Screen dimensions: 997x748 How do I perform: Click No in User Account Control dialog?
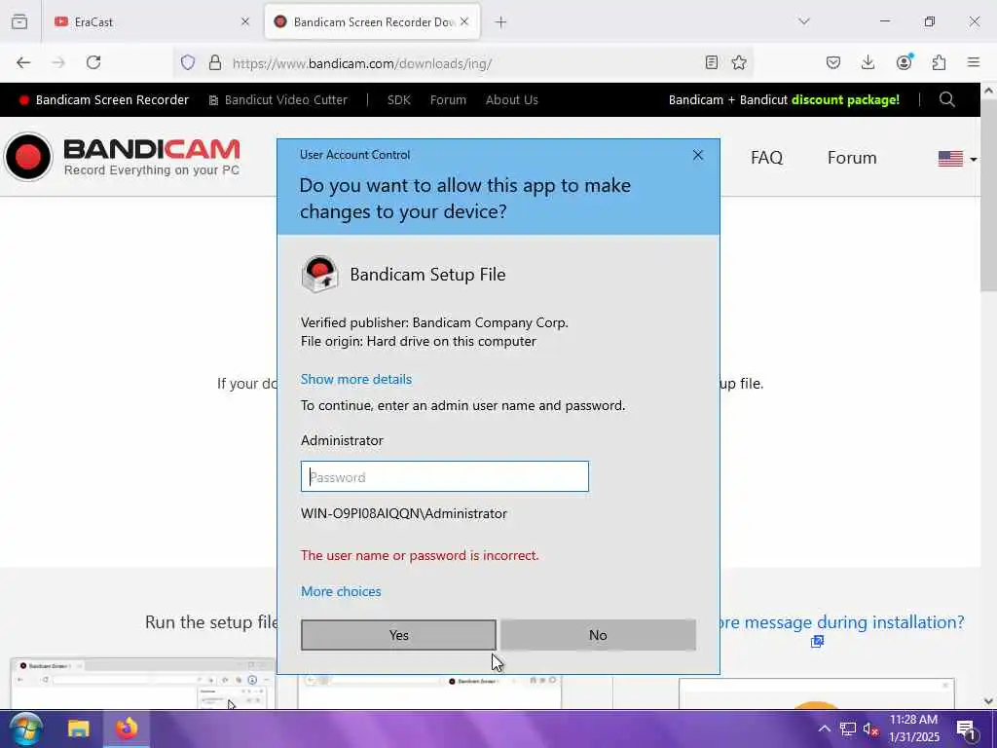pos(598,635)
